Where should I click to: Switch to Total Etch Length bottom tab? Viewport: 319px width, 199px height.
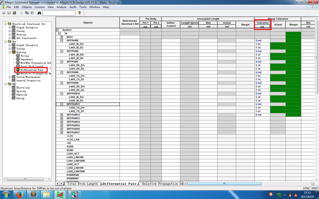pyautogui.click(x=82, y=184)
